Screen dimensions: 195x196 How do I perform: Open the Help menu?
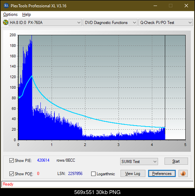click(x=26, y=15)
